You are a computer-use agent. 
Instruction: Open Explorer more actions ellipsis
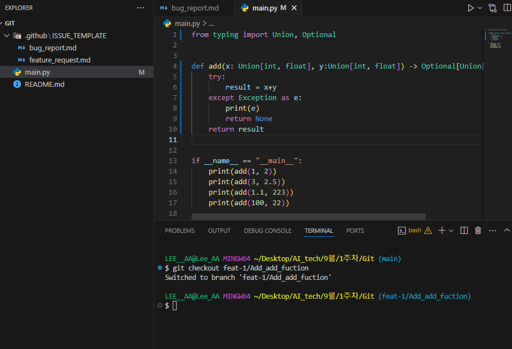141,8
